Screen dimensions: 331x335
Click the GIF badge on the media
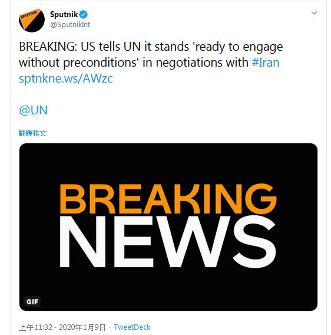click(x=32, y=301)
